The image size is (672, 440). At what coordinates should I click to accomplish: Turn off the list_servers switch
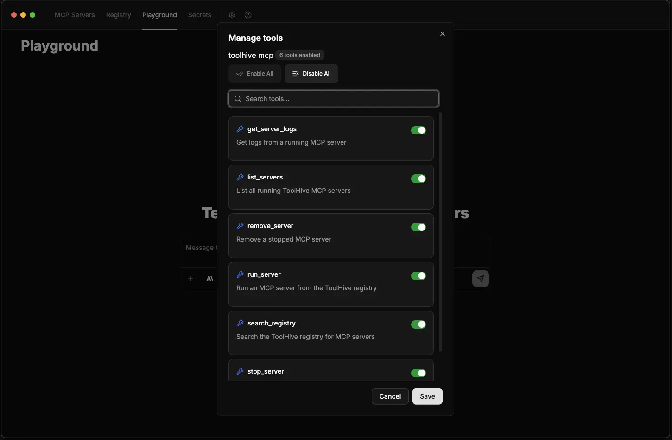click(418, 179)
